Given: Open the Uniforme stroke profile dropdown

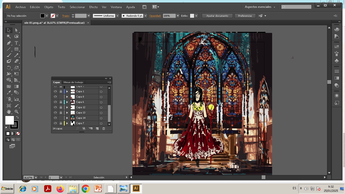Looking at the screenshot, I should click(117, 16).
